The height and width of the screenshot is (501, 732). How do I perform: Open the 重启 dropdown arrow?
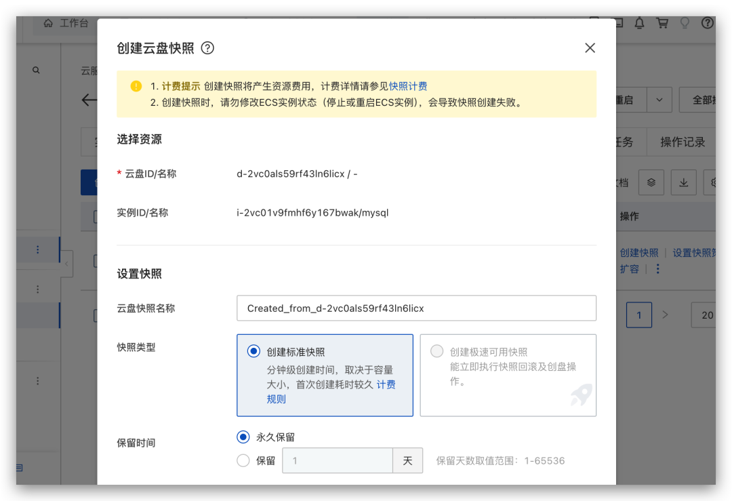[x=658, y=100]
